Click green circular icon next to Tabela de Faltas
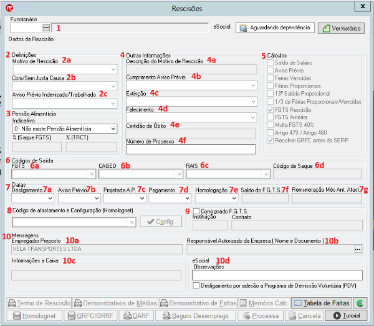Image resolution: width=374 pixels, height=326 pixels. tap(360, 303)
